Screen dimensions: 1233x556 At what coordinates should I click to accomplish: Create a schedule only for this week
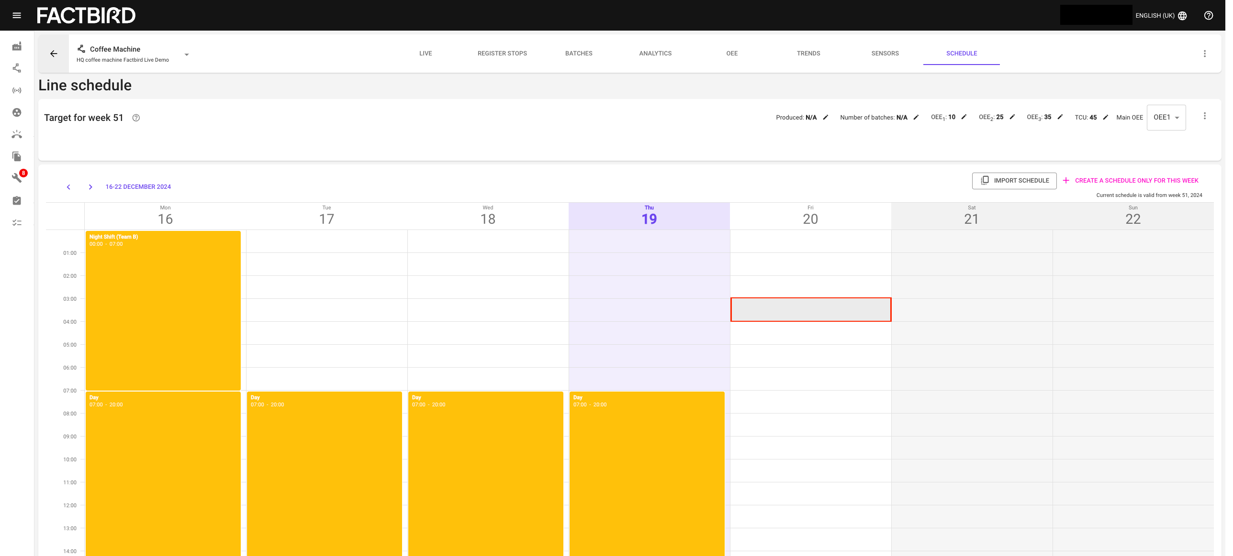tap(1131, 181)
